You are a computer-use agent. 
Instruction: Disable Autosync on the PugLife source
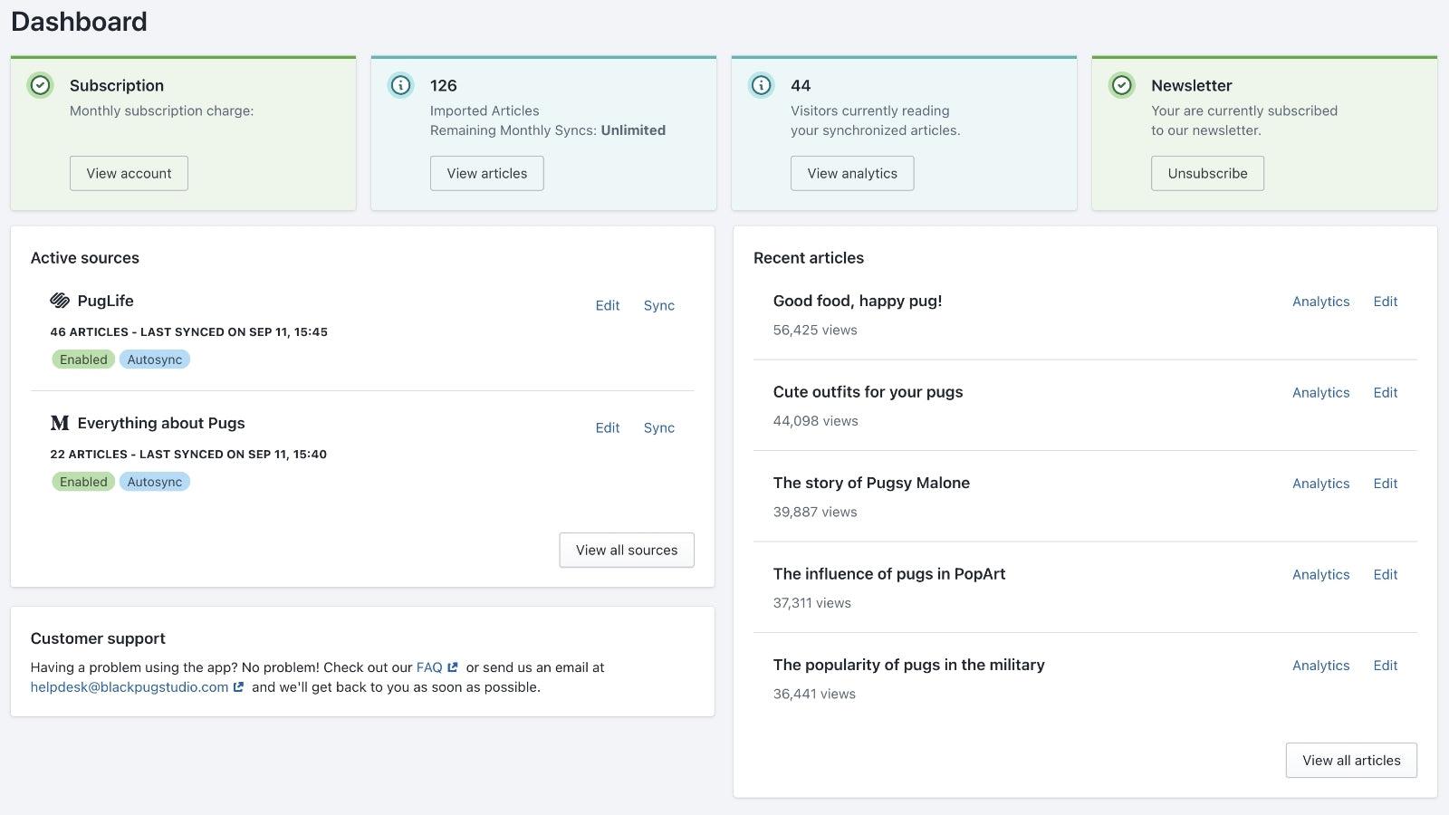pos(154,359)
